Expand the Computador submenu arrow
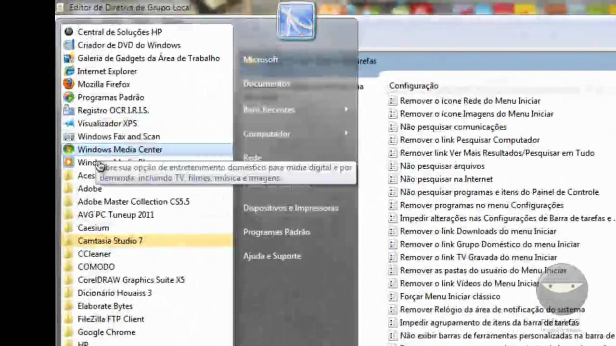The image size is (616, 346). (x=346, y=133)
